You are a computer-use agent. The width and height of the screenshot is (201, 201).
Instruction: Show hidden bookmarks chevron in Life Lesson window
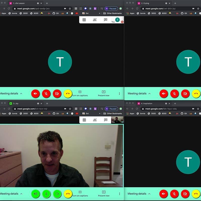(99, 13)
